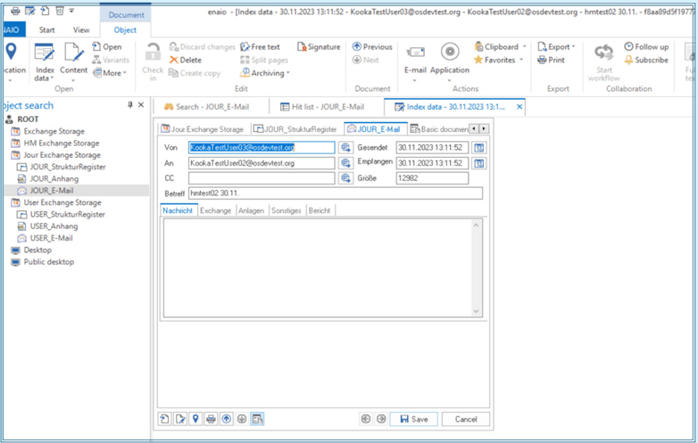Click Delete in the Edit group
698x443 pixels.
click(x=185, y=60)
